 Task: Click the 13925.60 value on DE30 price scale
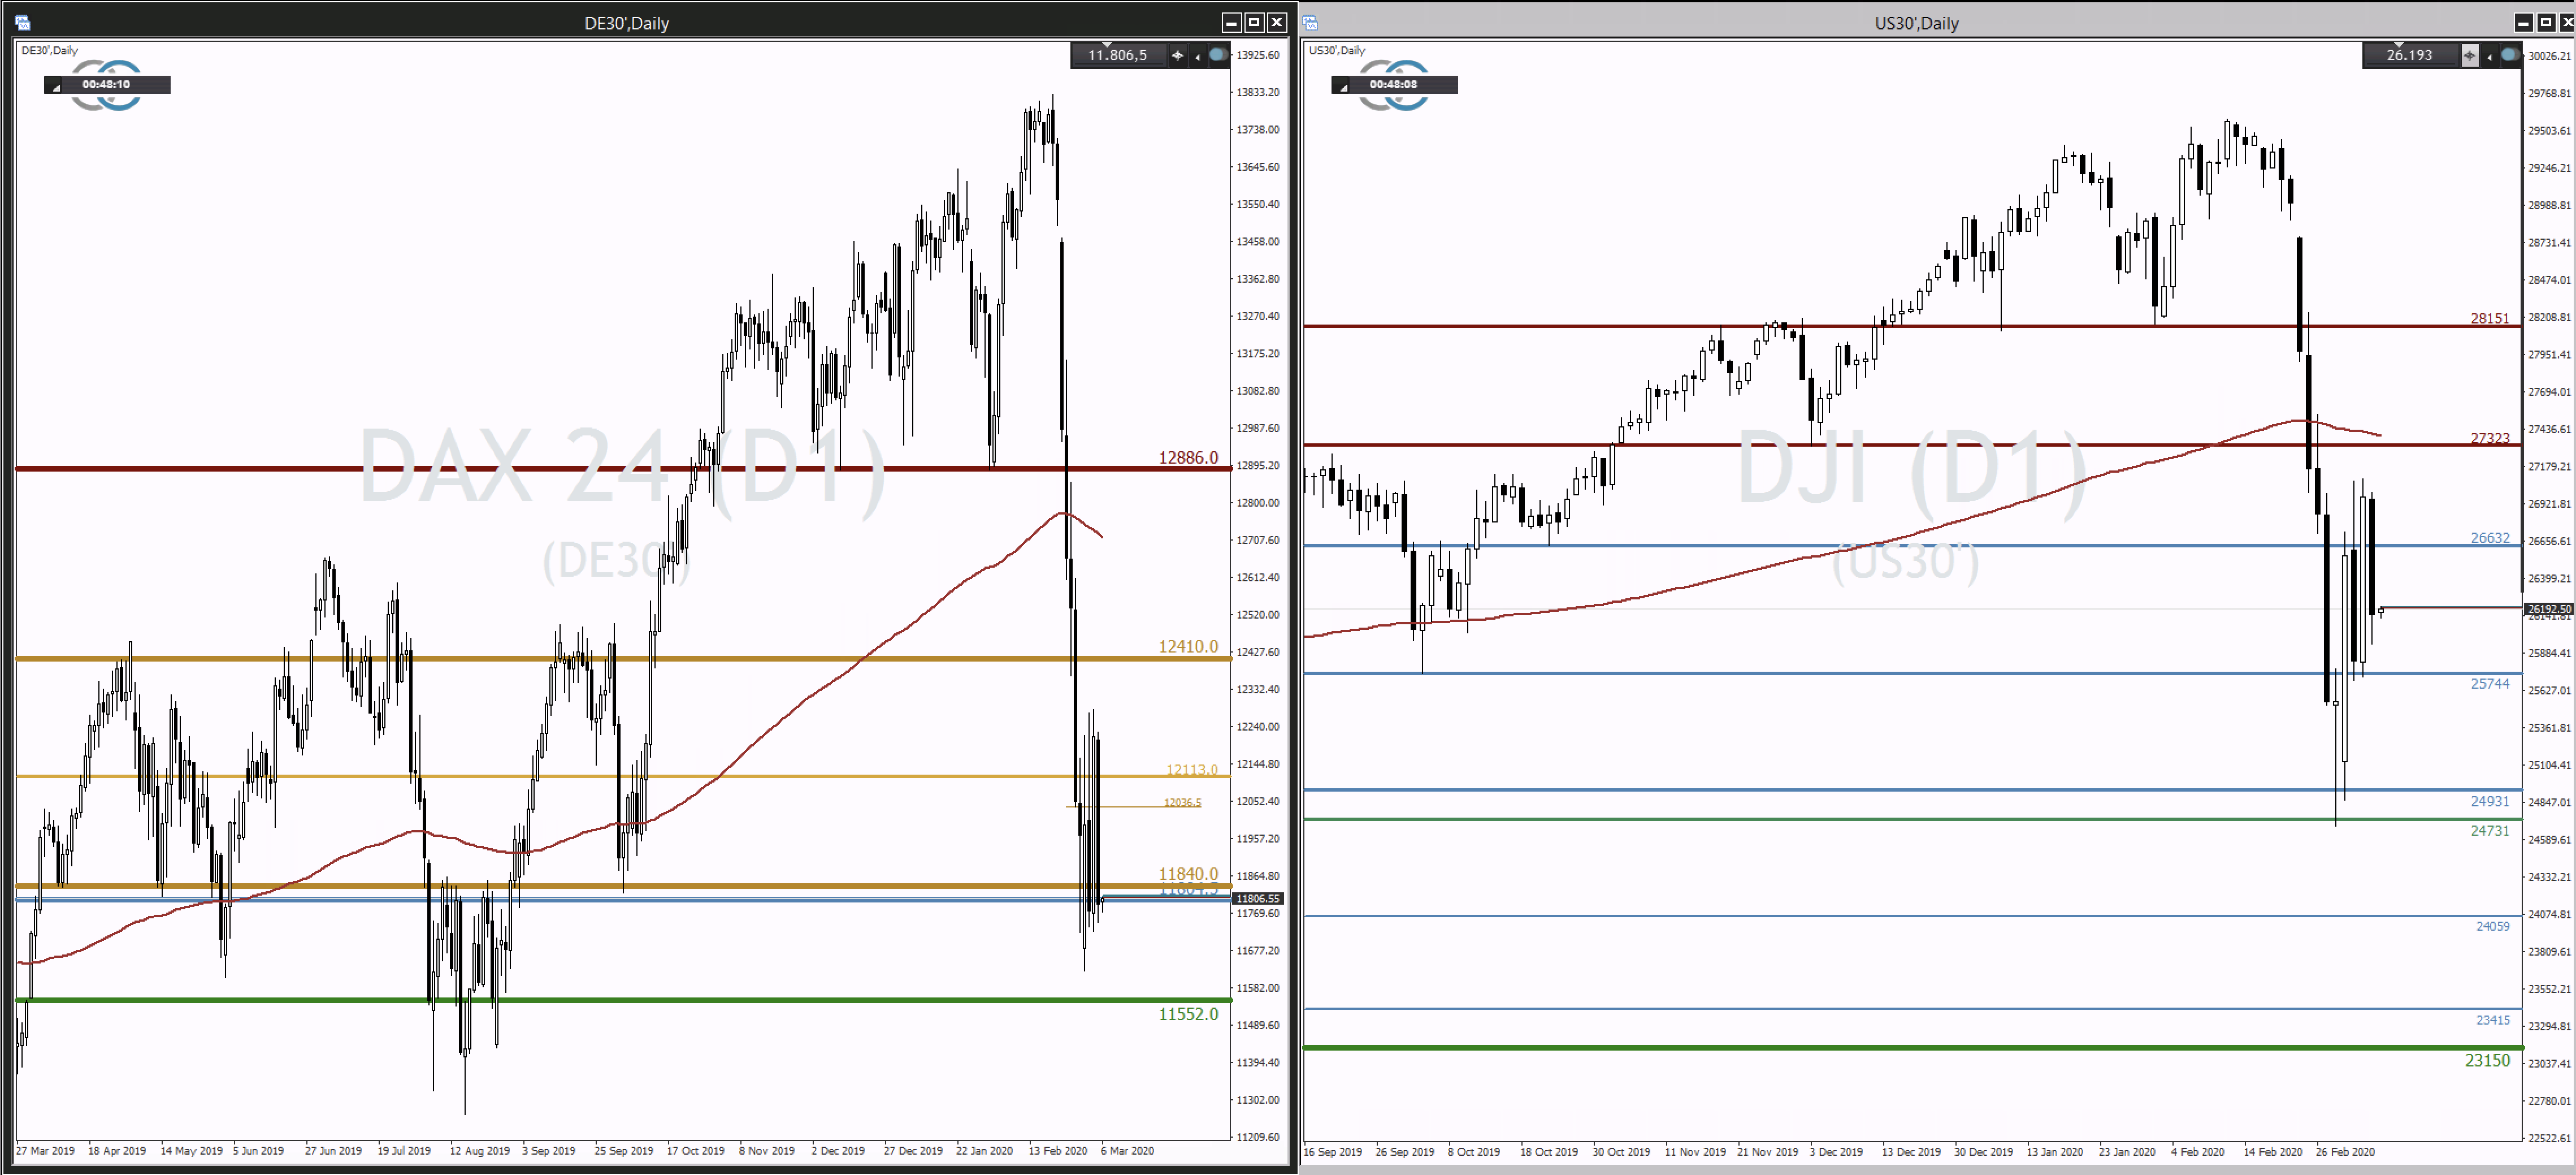(1258, 55)
